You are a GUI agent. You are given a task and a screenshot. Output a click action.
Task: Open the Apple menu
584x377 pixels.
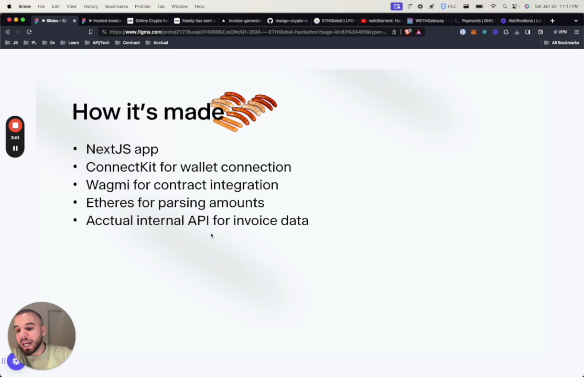coord(9,6)
